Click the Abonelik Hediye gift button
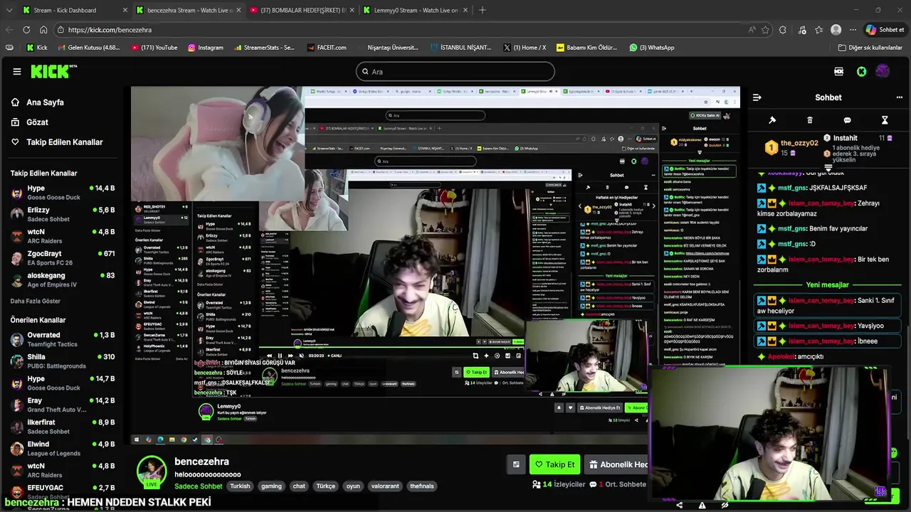Image resolution: width=911 pixels, height=512 pixels. 616,464
